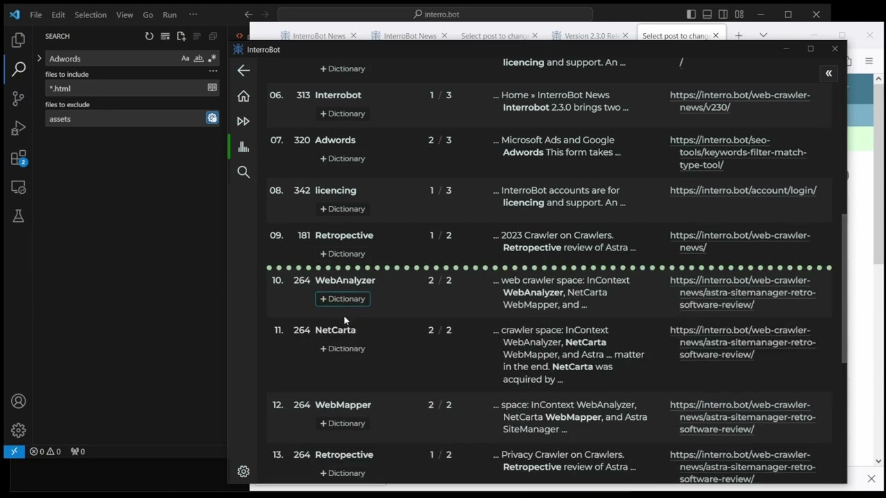
Task: Open the Extensions view in VS Code
Action: (x=19, y=158)
